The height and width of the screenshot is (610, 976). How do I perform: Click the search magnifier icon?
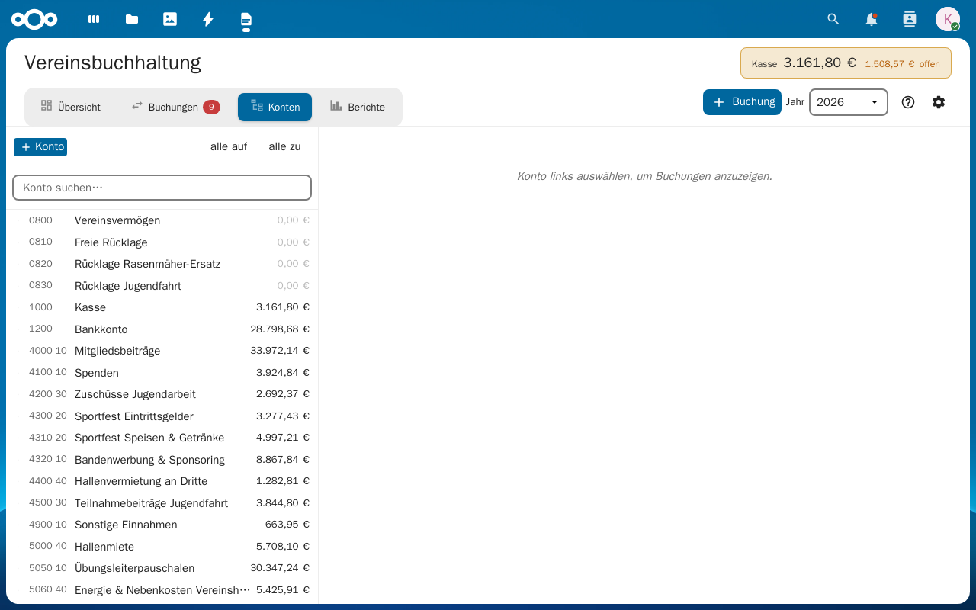(x=833, y=19)
